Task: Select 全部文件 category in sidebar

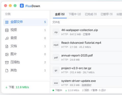Action: pyautogui.click(x=25, y=22)
